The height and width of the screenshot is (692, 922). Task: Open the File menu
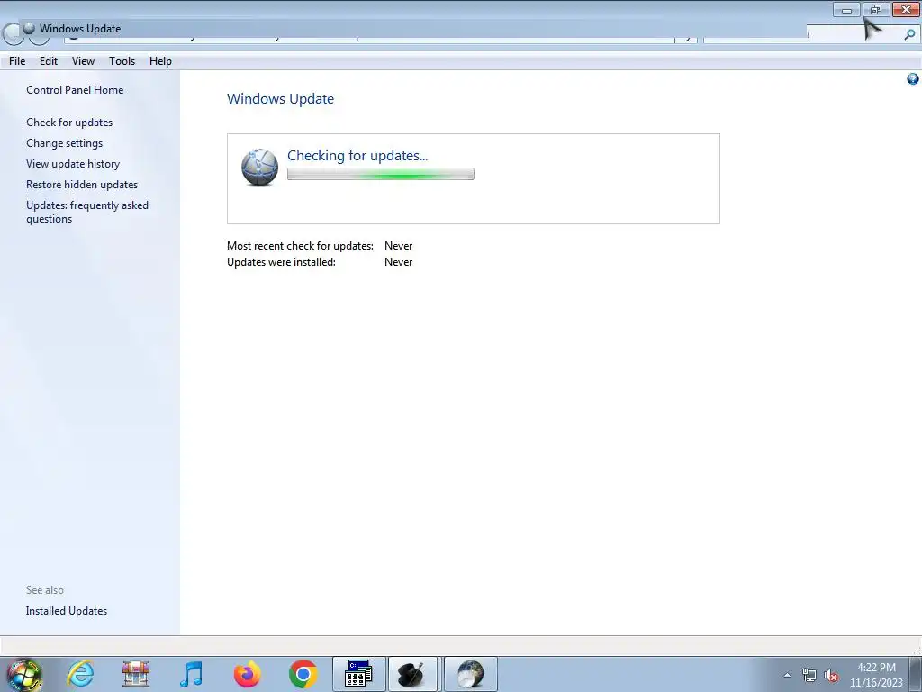(17, 61)
